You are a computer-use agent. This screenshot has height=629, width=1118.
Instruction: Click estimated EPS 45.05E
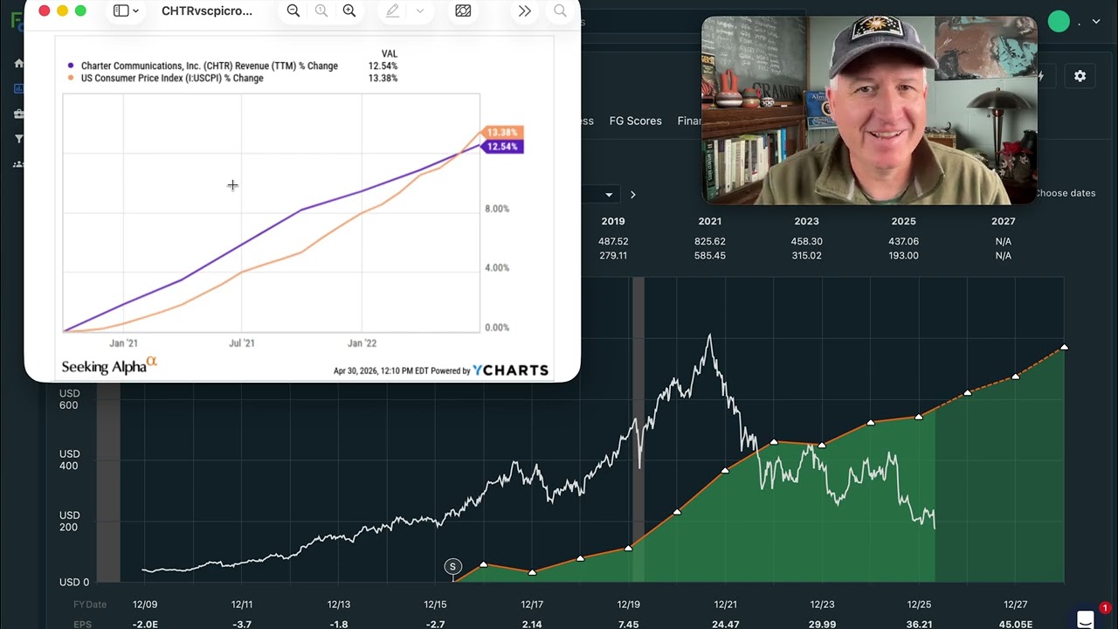click(1016, 625)
